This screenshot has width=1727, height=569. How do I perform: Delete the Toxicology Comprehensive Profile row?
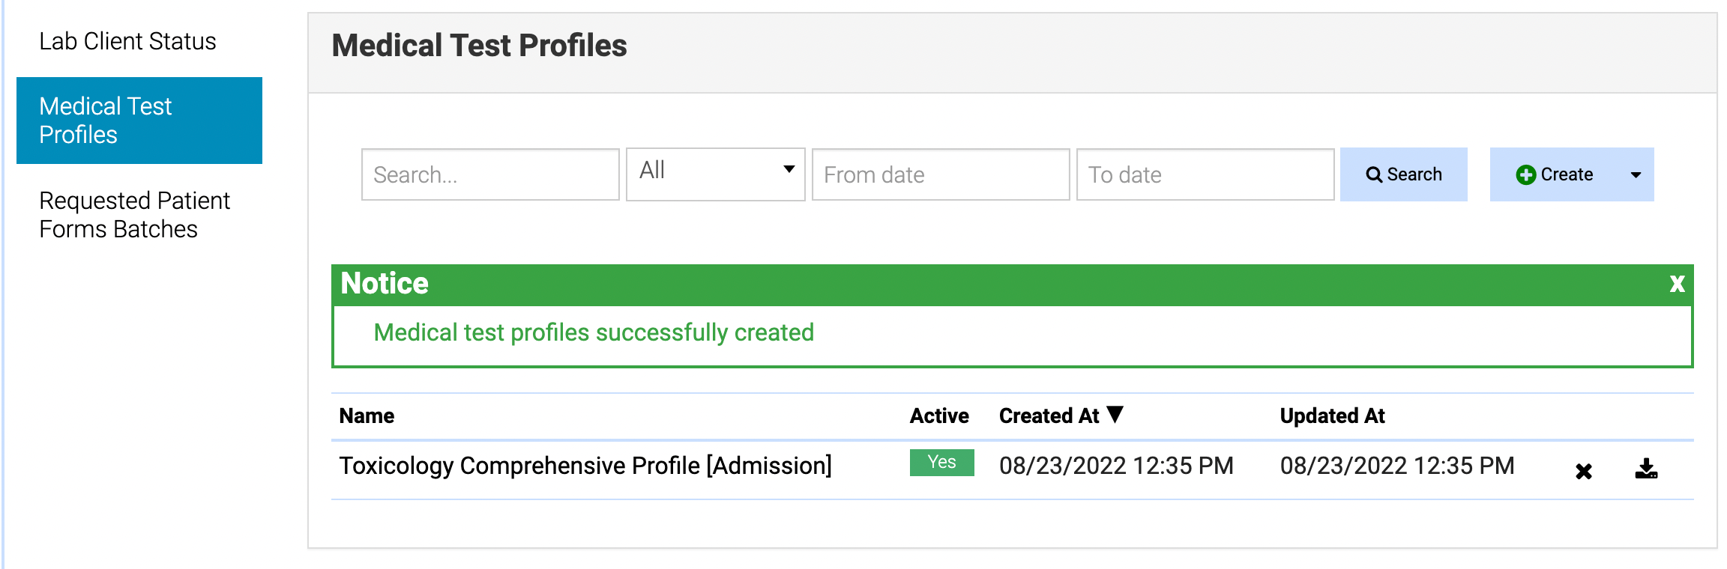(x=1583, y=471)
